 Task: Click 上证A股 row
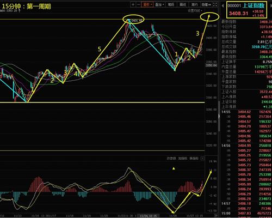click(x=246, y=92)
